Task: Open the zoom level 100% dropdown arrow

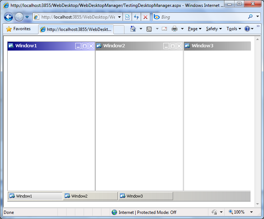Action: (251, 212)
